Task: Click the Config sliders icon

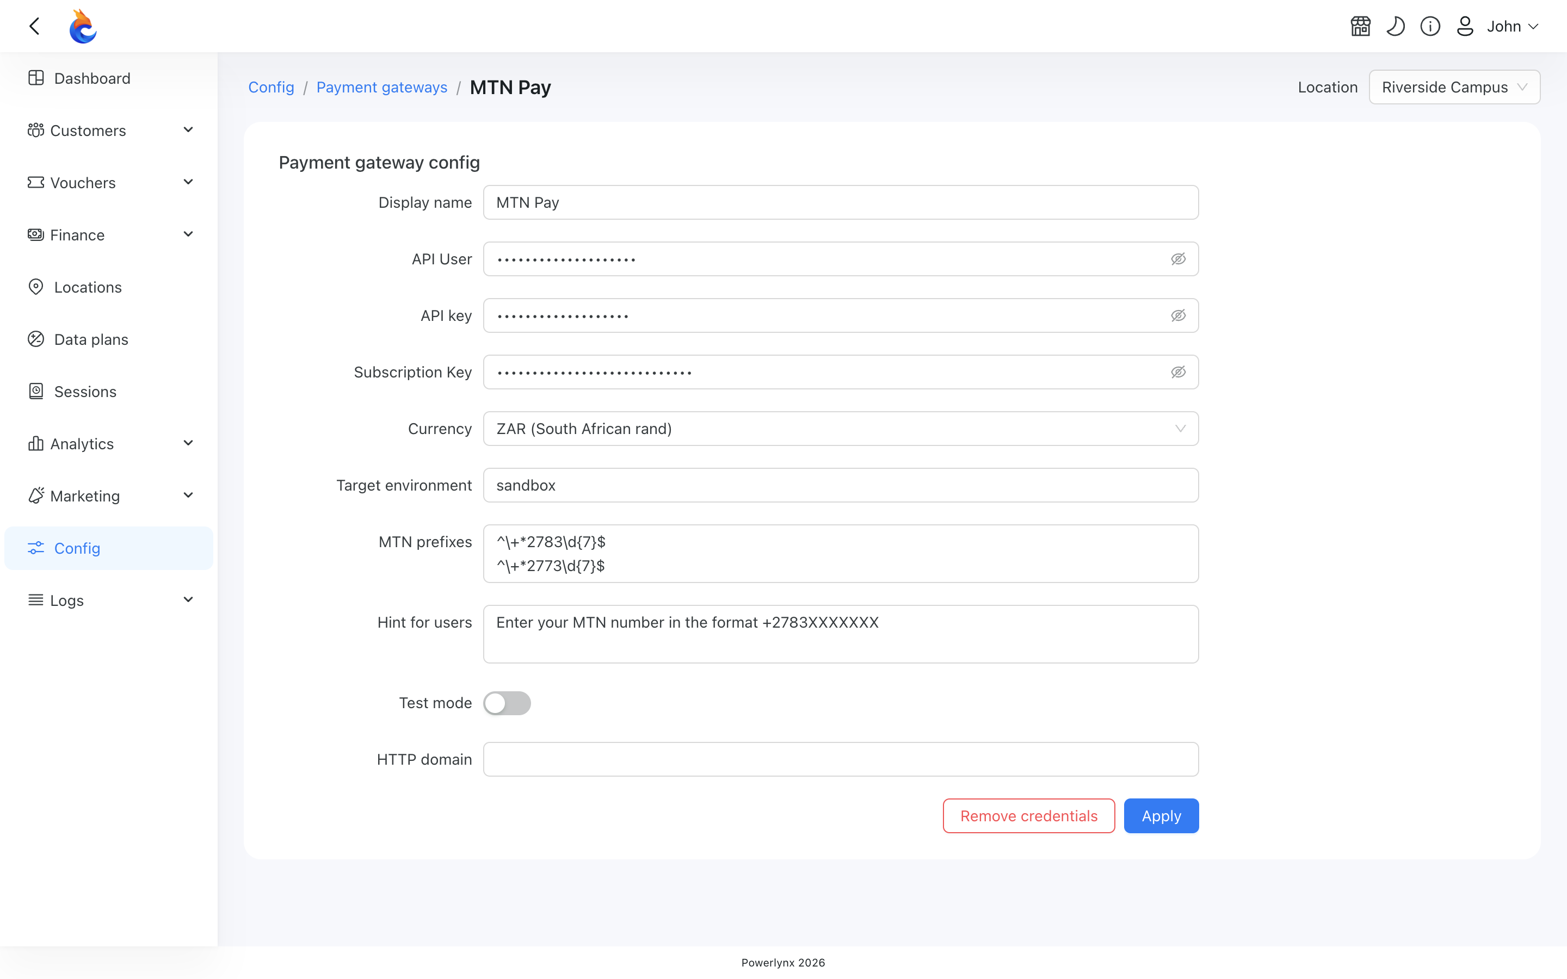Action: [x=35, y=548]
